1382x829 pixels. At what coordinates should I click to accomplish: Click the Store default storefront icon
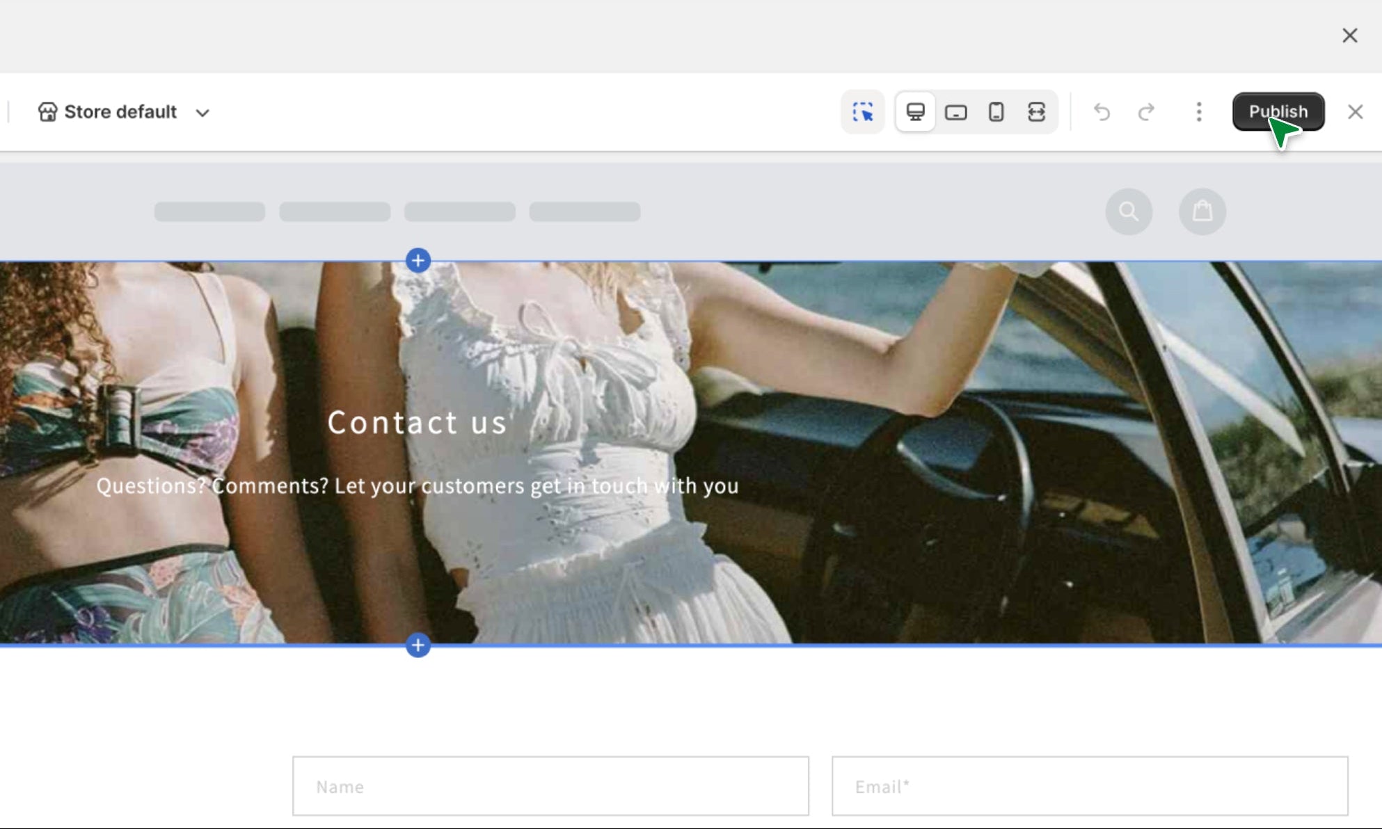pos(47,112)
